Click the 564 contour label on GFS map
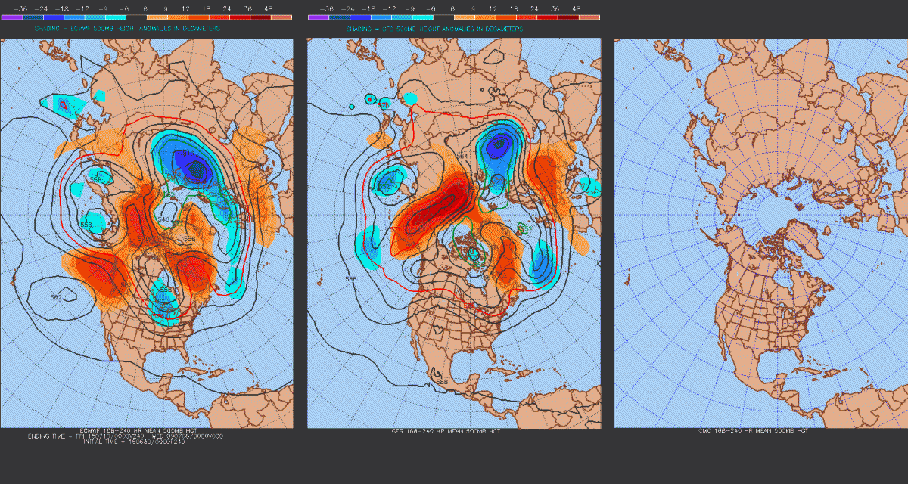This screenshot has width=908, height=484. [462, 157]
